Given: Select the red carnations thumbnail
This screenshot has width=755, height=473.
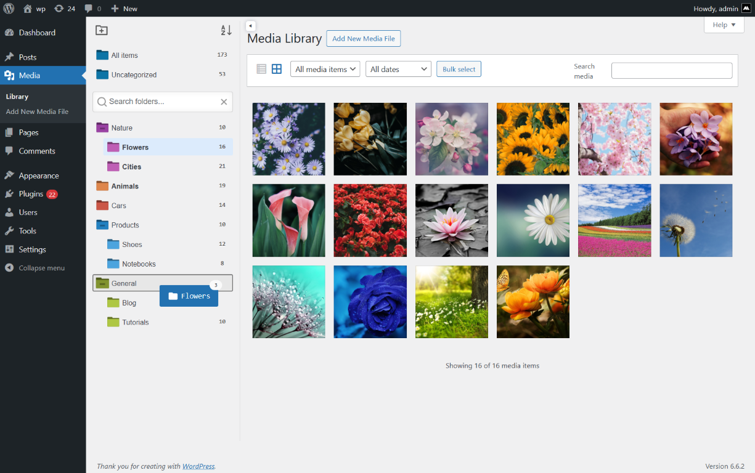Looking at the screenshot, I should [x=370, y=220].
